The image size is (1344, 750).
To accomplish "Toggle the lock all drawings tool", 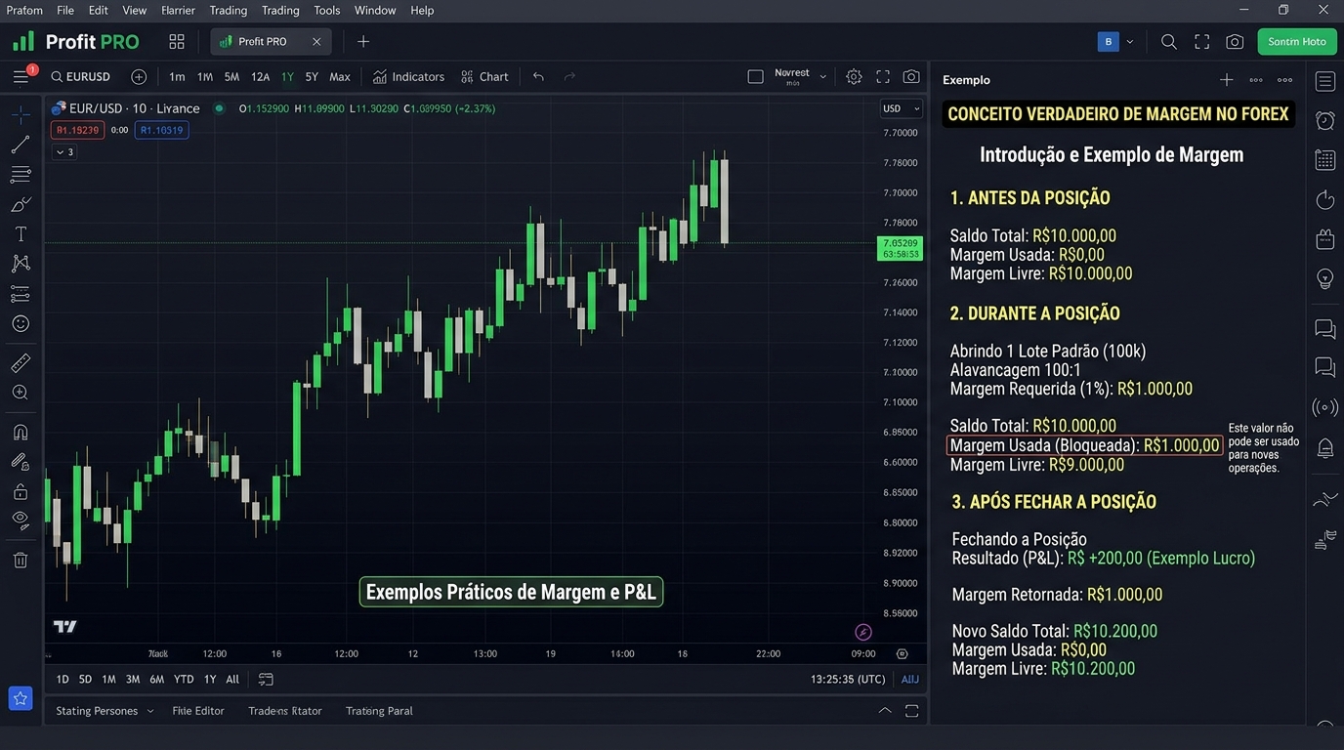I will tap(21, 491).
